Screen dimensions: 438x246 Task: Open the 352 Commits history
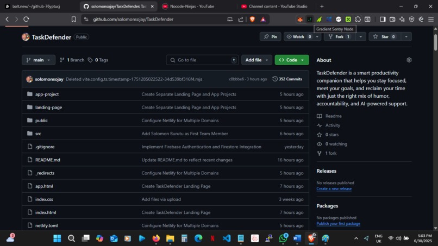287,79
